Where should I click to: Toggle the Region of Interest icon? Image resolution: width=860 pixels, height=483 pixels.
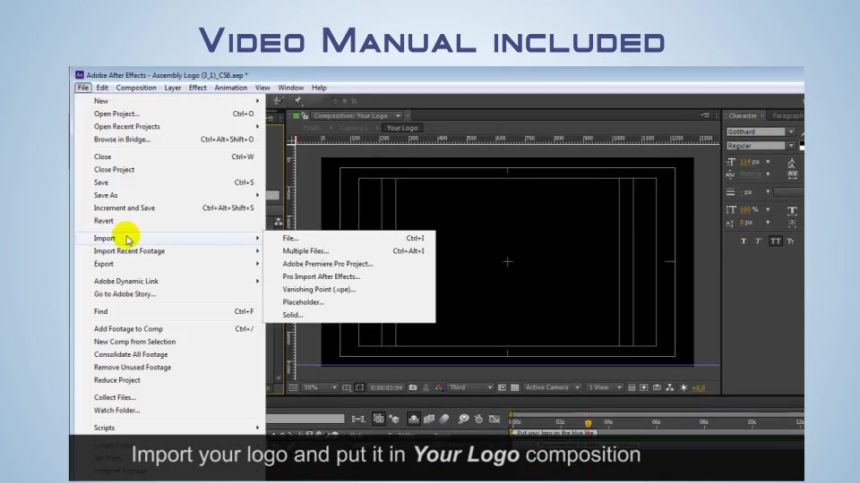(x=359, y=387)
